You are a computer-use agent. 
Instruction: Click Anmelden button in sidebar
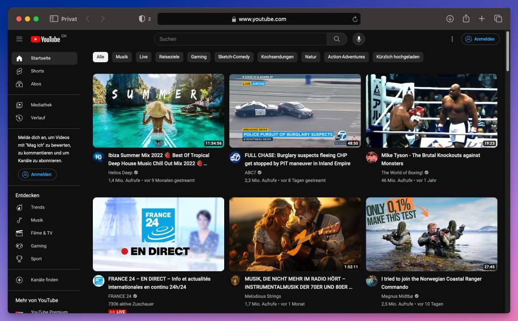(37, 174)
